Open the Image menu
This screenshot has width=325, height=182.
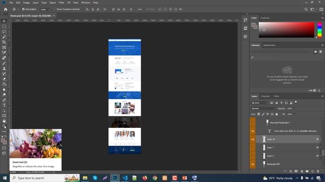pos(26,3)
